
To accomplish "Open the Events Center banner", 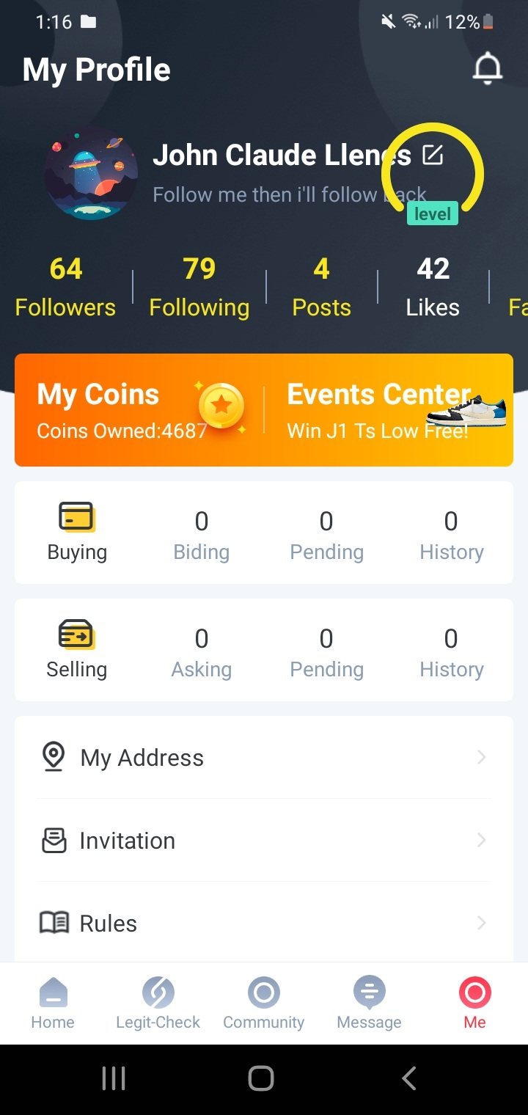I will [389, 409].
